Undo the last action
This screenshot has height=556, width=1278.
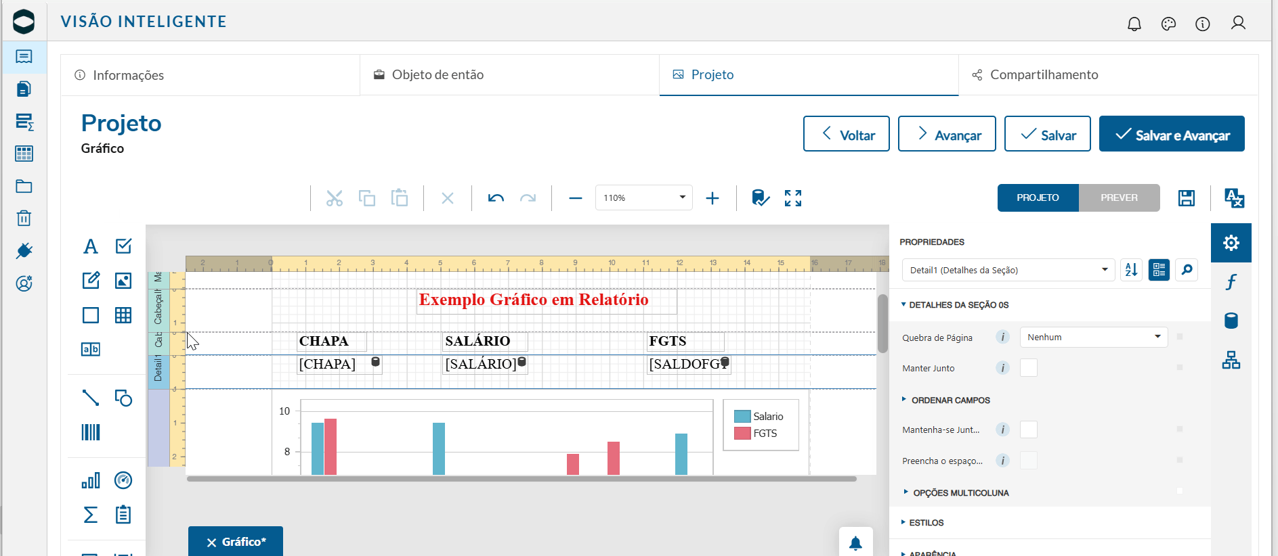(x=496, y=198)
